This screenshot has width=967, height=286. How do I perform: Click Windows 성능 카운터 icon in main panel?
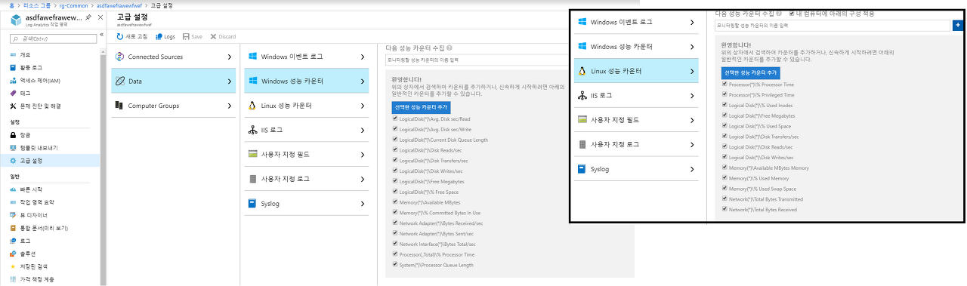[252, 81]
